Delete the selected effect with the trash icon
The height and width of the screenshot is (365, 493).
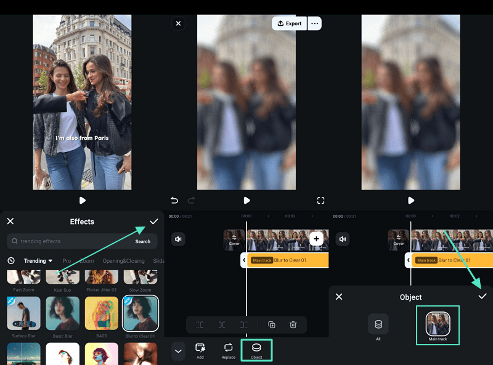tap(293, 324)
